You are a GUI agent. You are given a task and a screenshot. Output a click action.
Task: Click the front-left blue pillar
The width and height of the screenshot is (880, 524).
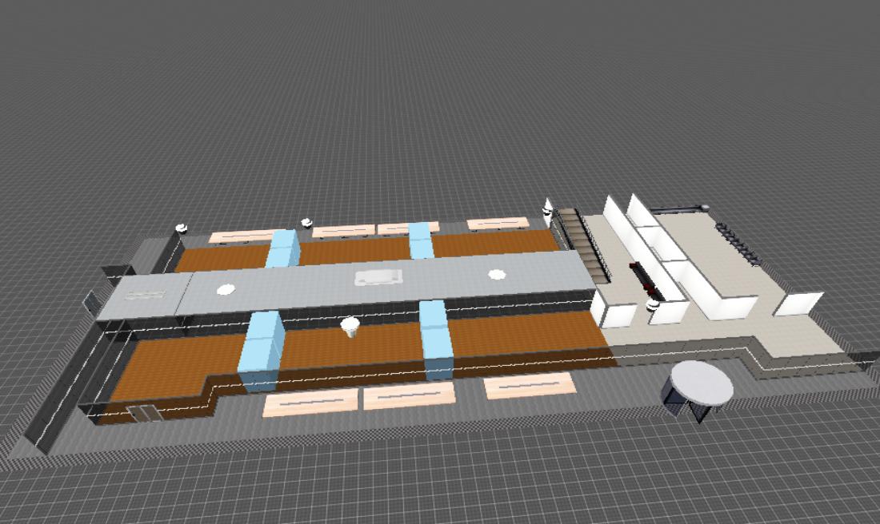(261, 350)
